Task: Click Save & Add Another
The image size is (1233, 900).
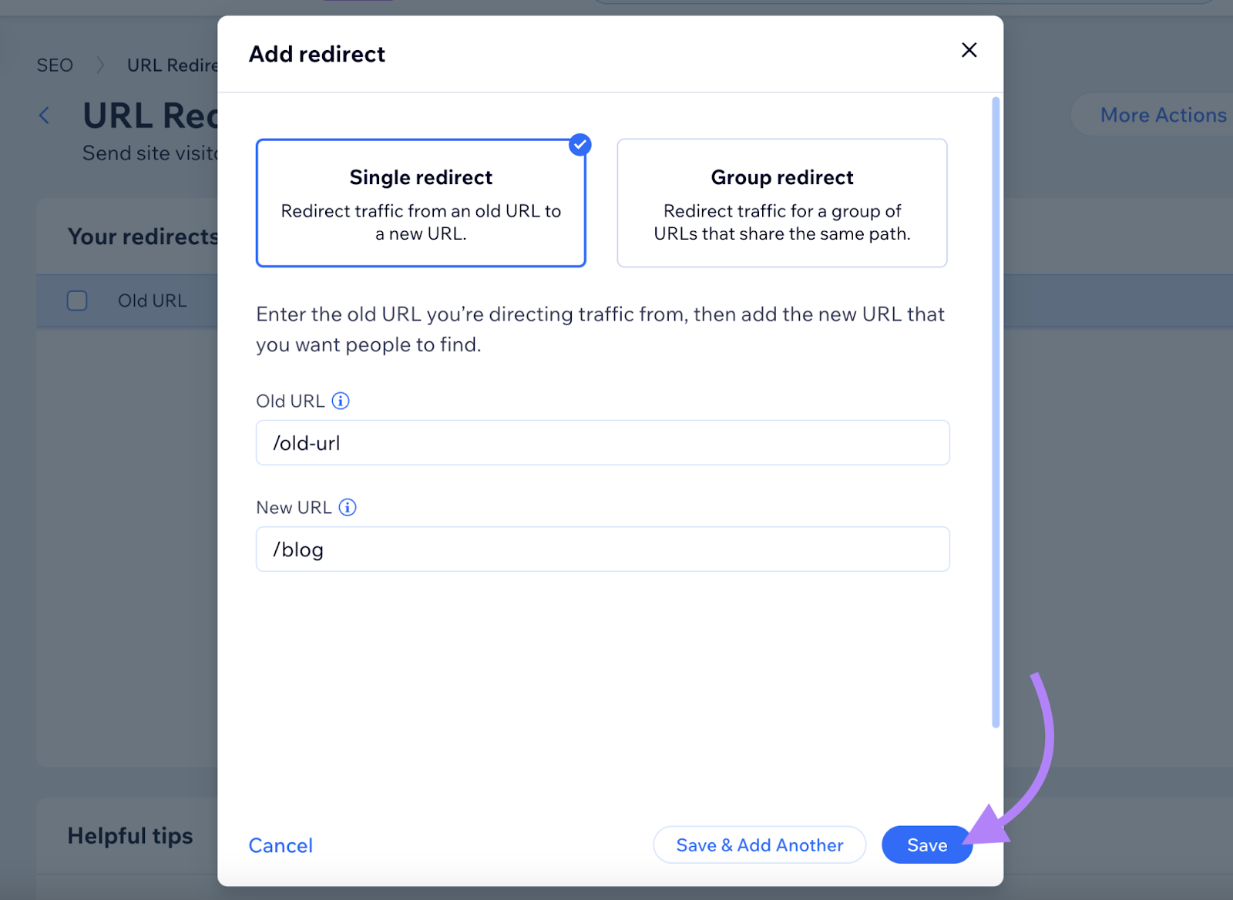Action: click(759, 845)
